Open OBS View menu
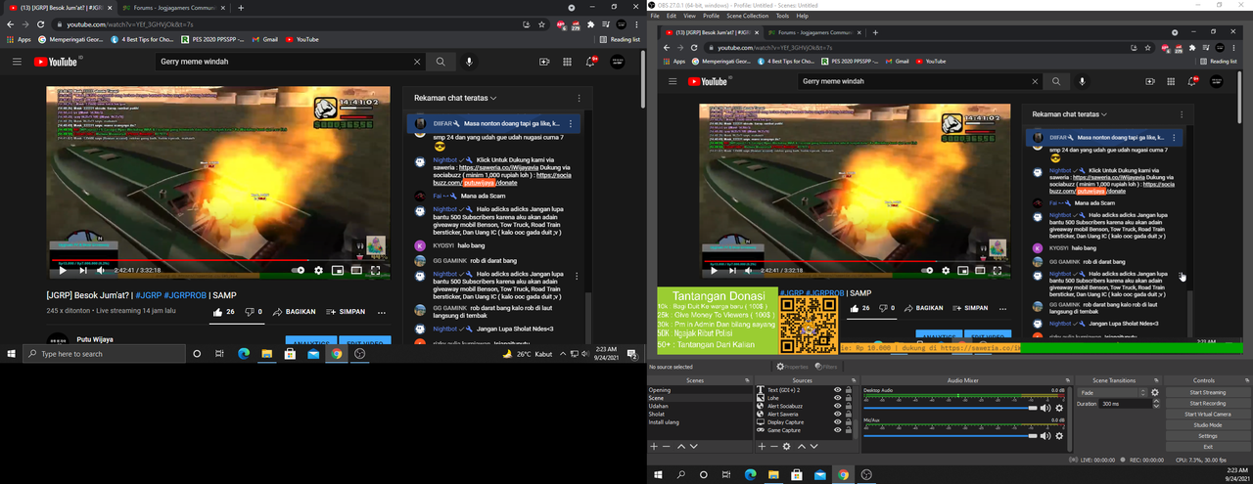The height and width of the screenshot is (484, 1253). [690, 16]
